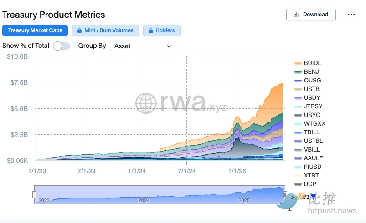Click the USYC legend marker

click(298, 115)
